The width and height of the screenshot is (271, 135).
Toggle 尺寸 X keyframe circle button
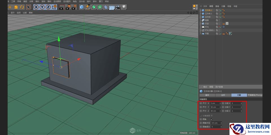(x=201, y=103)
